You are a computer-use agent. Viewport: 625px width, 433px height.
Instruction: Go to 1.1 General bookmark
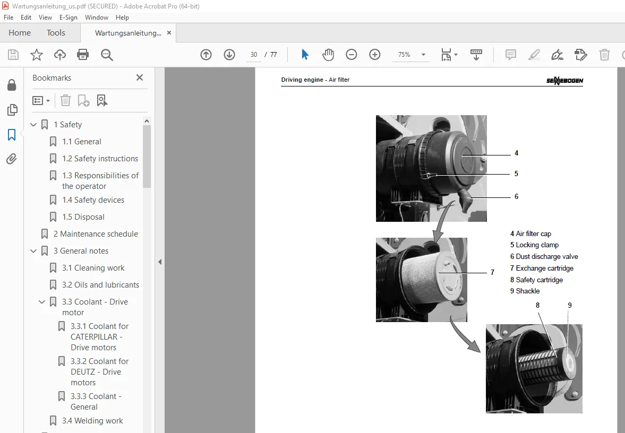pos(82,141)
